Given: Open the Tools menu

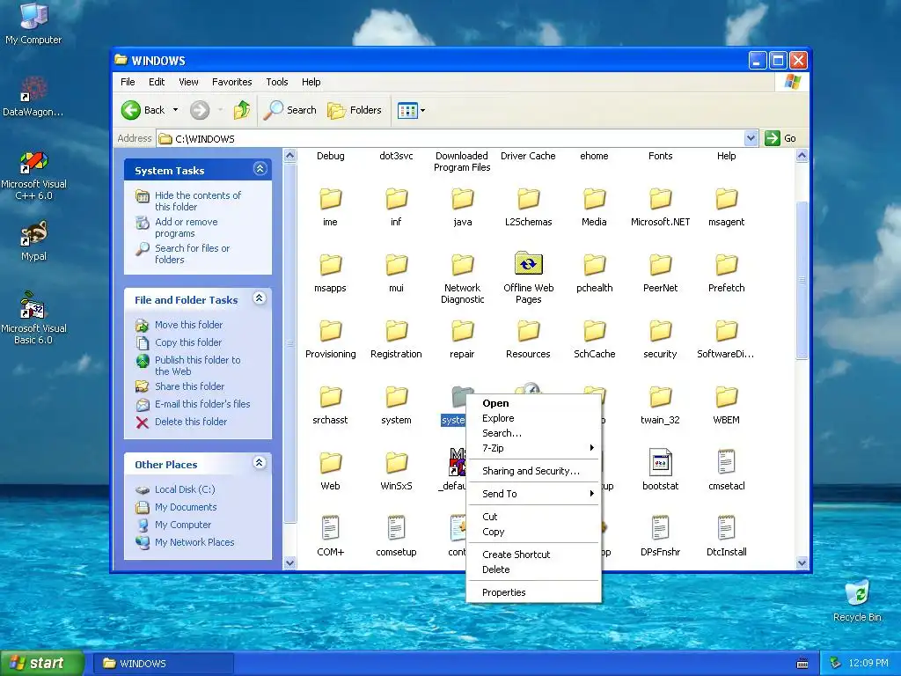Looking at the screenshot, I should click(276, 82).
